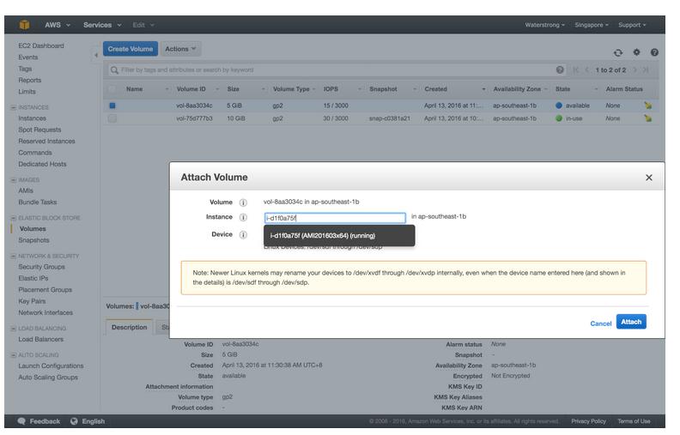Screen dimensions: 680x435
Task: Collapse the IMAGES sidebar section
Action: [x=14, y=180]
